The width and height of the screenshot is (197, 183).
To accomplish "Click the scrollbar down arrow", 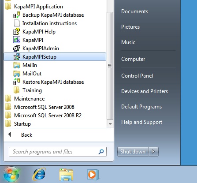I will [110, 124].
